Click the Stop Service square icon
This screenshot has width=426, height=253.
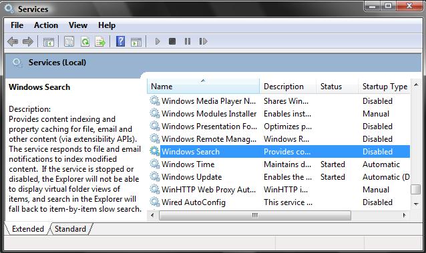click(172, 41)
